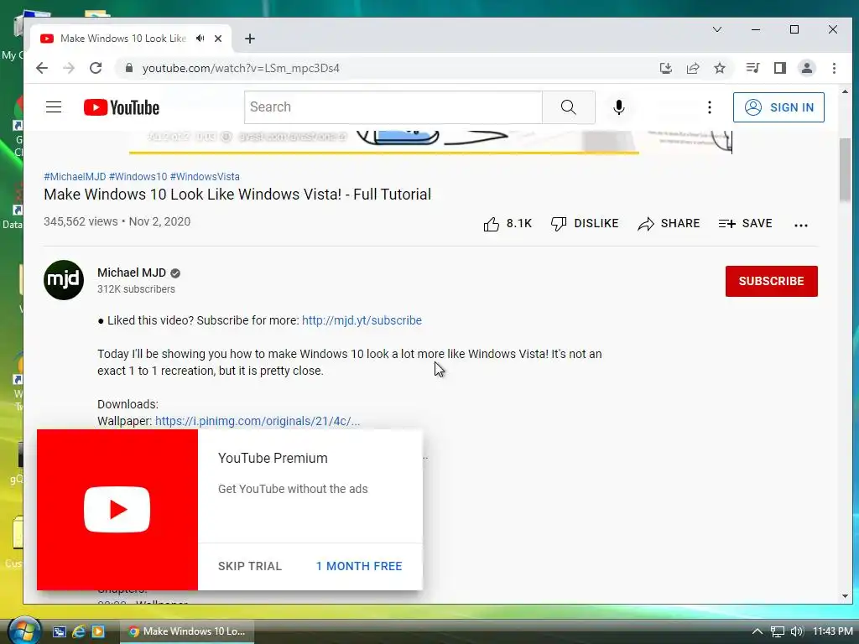Open the mjd channel avatar
Image resolution: width=859 pixels, height=644 pixels.
click(64, 280)
